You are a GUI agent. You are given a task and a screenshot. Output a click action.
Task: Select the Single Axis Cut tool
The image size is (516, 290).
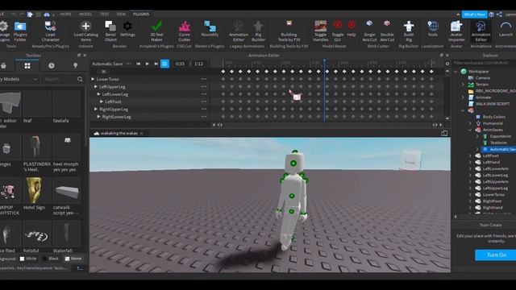pos(369,31)
